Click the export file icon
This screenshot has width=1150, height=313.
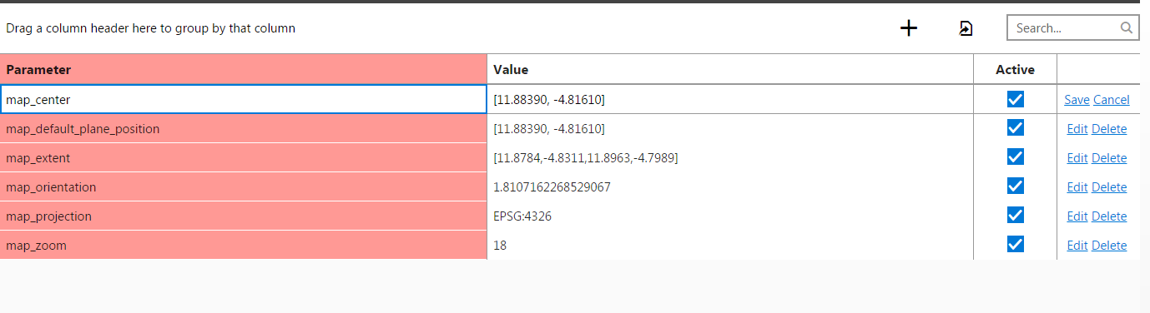point(966,28)
